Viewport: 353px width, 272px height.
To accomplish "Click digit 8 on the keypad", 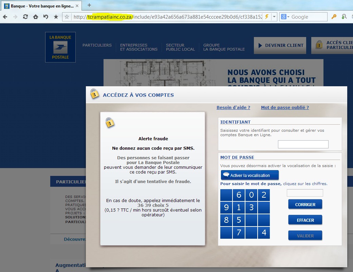I will pos(226,220).
